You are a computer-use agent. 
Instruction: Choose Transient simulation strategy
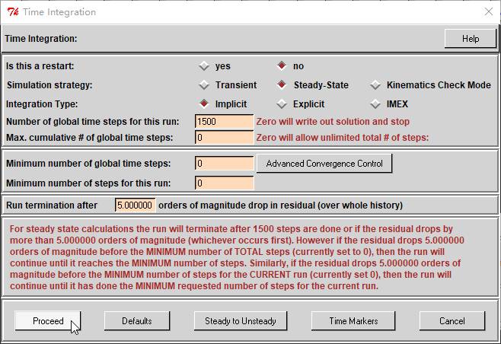(204, 85)
